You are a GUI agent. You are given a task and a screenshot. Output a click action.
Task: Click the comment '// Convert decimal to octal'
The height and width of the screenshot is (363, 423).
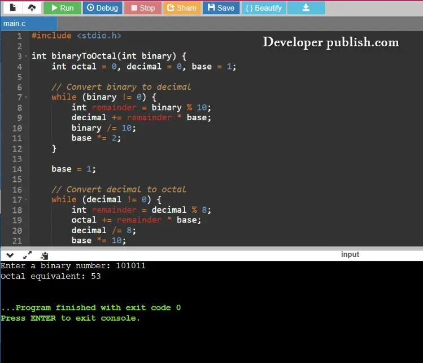tap(119, 189)
